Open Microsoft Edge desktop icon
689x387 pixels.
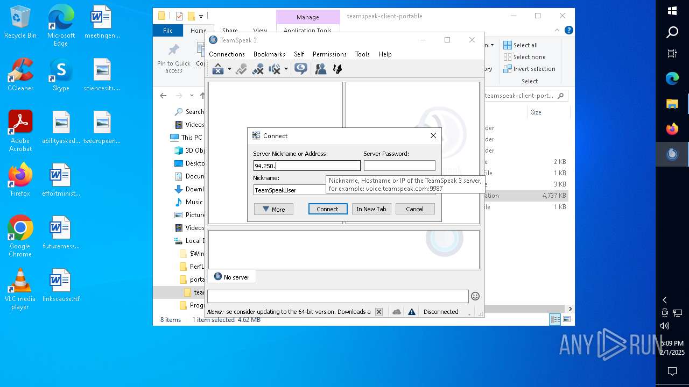coord(61,26)
